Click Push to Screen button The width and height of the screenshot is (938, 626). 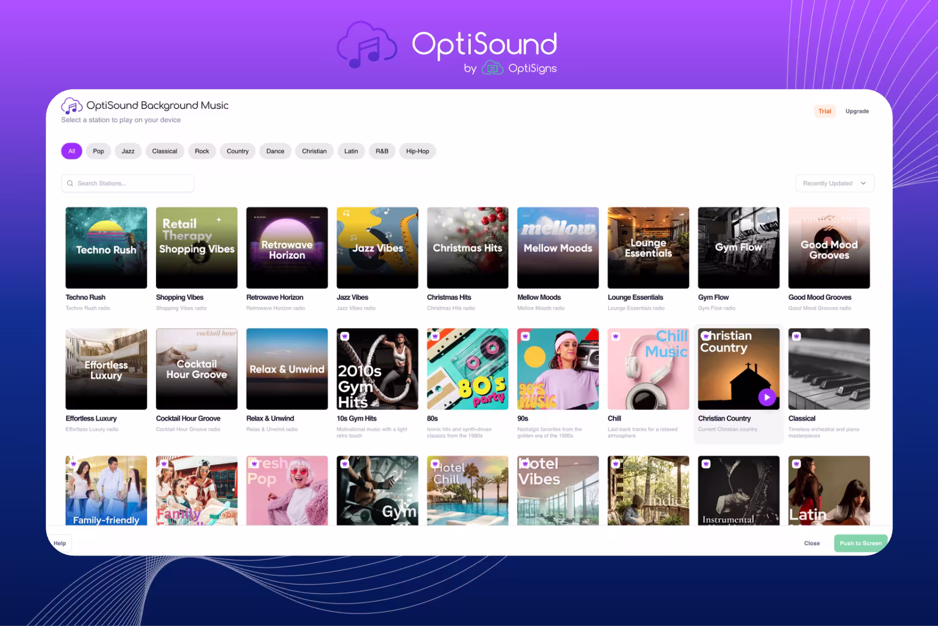click(x=861, y=543)
